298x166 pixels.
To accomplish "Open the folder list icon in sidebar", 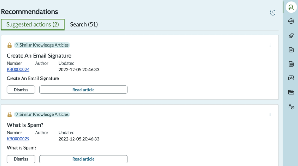I will pos(291,92).
